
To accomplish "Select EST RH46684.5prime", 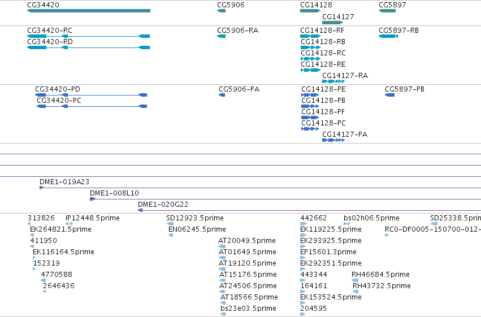I will point(381,275).
